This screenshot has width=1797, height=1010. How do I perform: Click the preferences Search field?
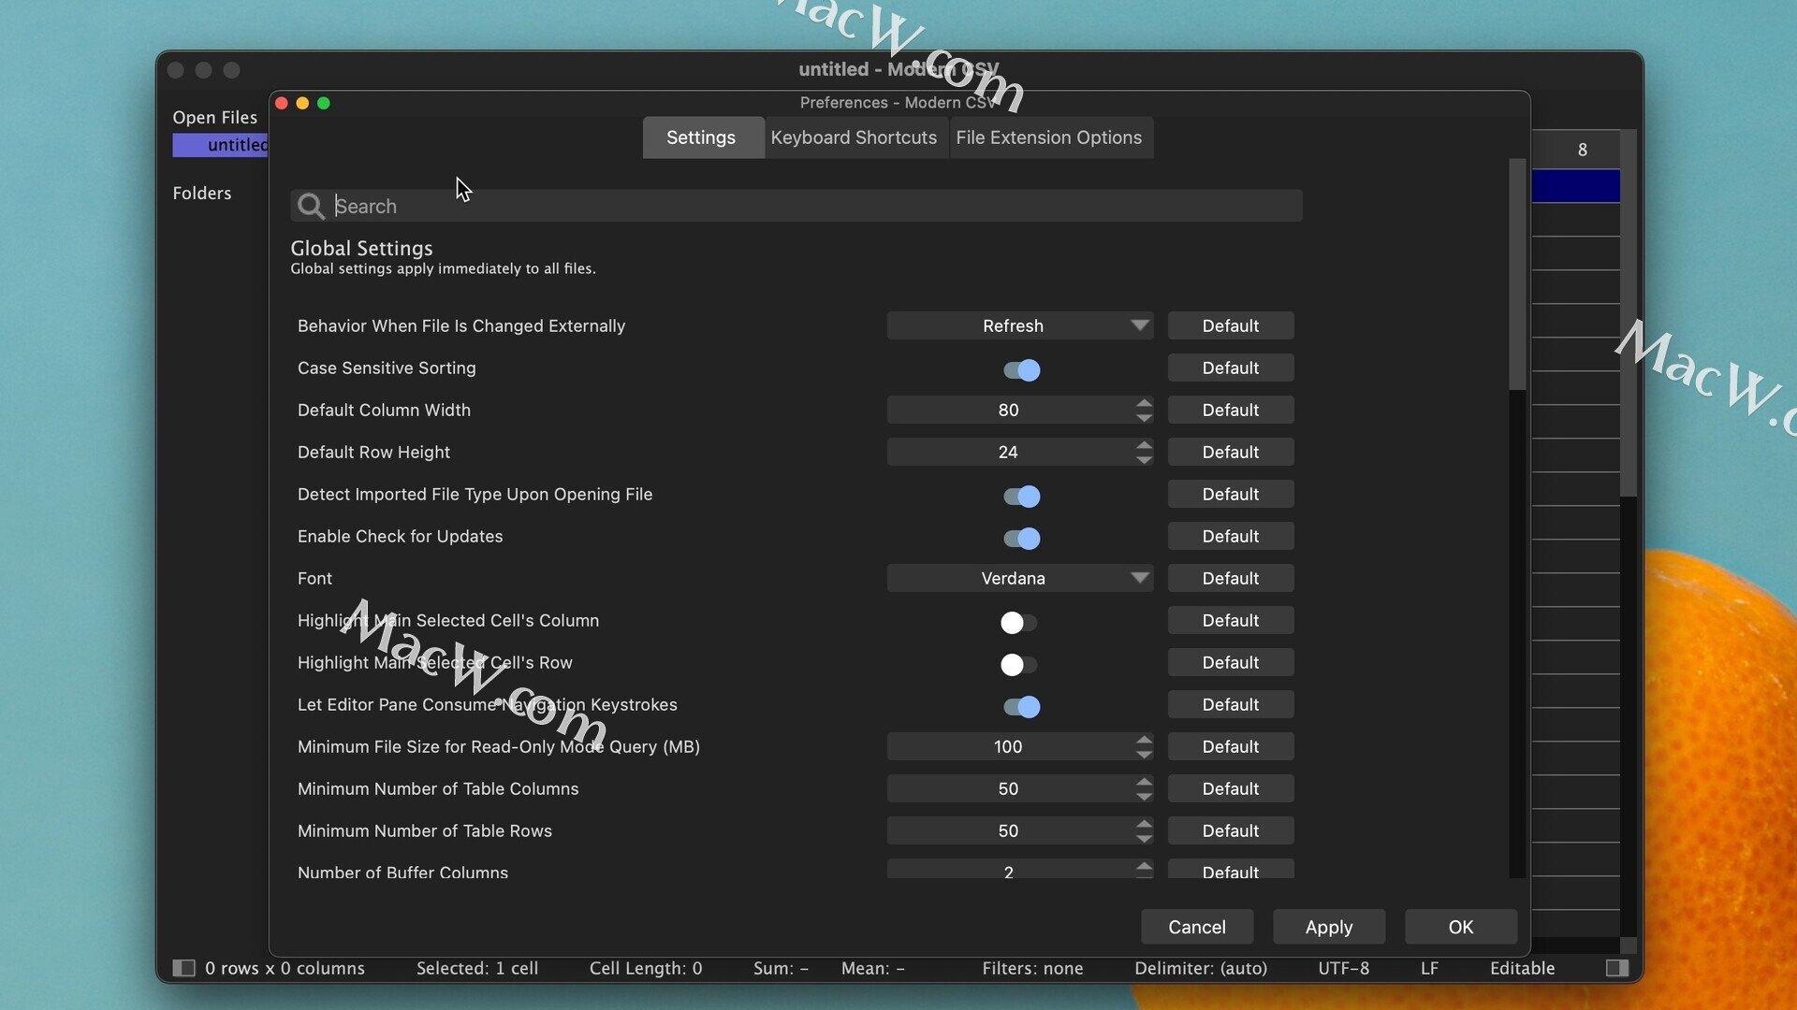[x=796, y=206]
